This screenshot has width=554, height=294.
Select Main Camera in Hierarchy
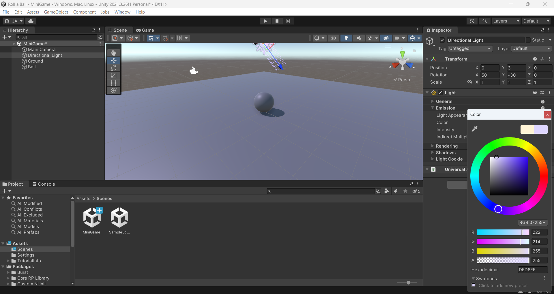42,50
